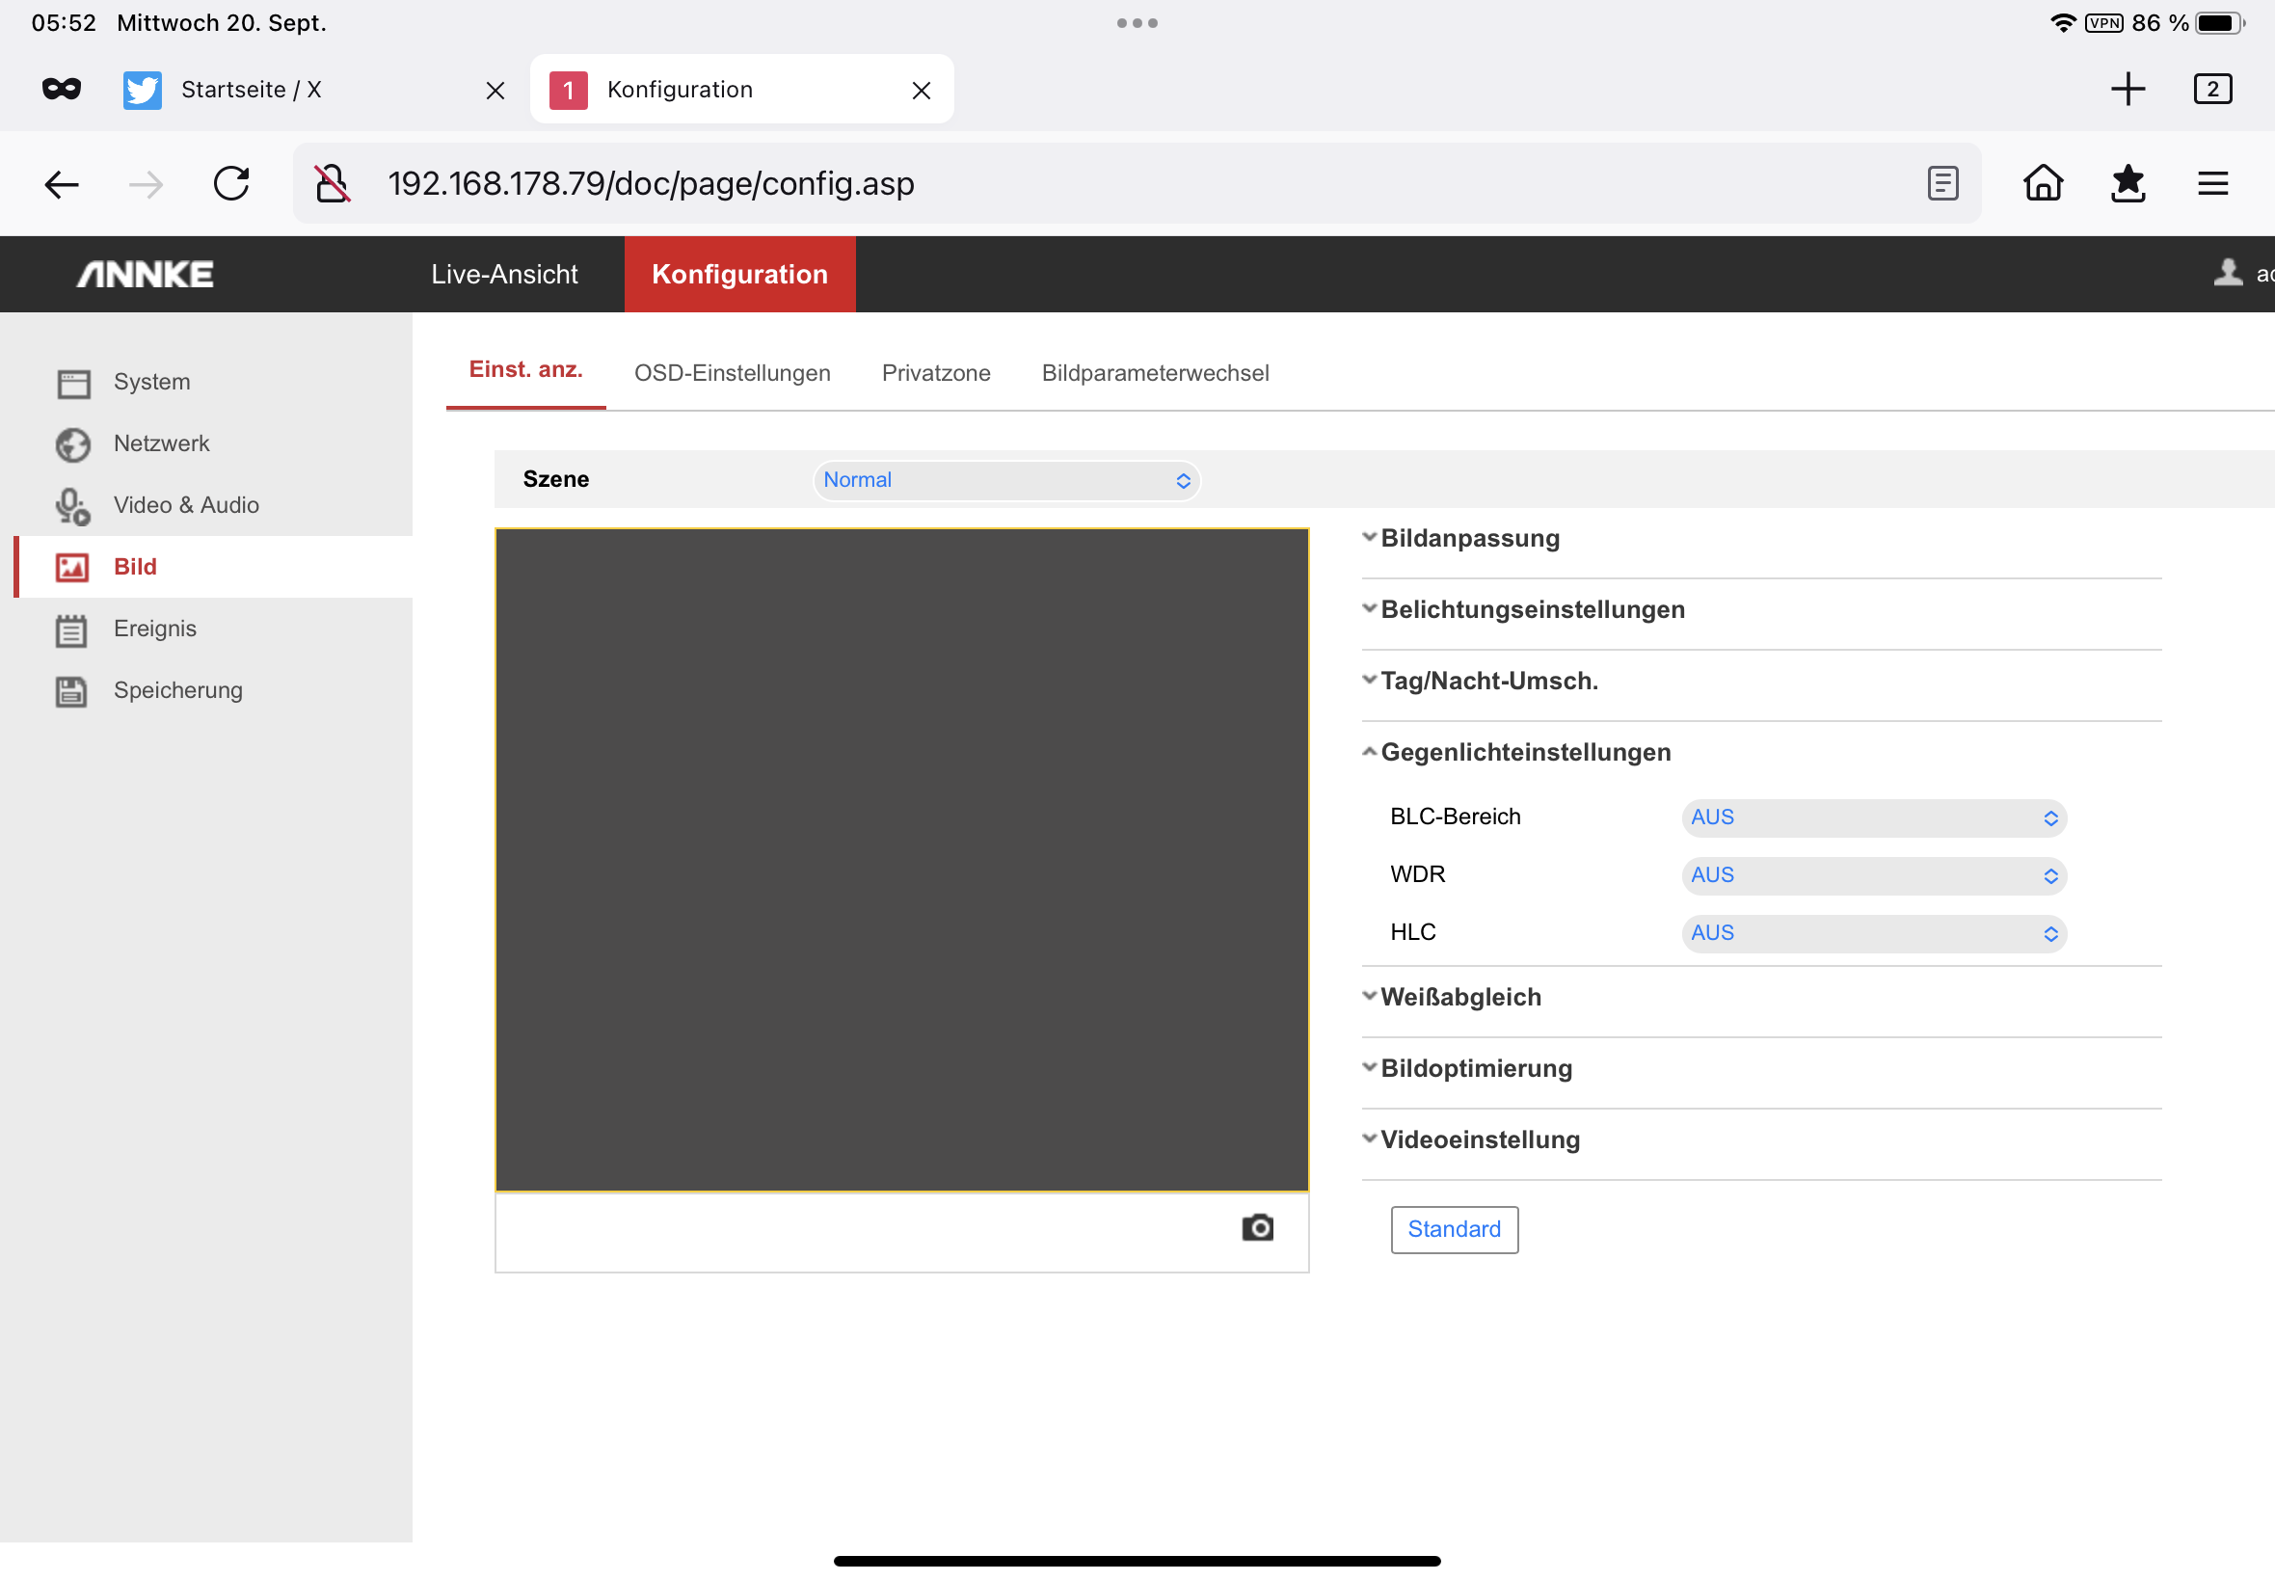Expand the Belichtungseinstellungen section

coord(1531,610)
